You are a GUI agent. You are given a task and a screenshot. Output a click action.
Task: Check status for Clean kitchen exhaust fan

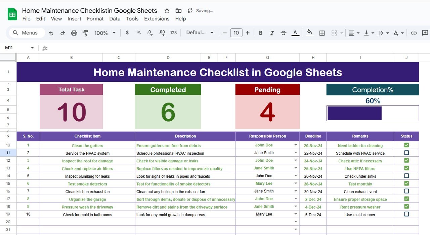click(x=406, y=191)
